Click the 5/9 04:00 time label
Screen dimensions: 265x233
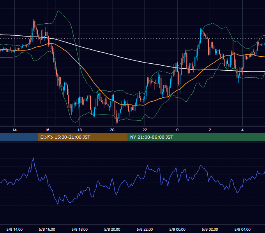[x=242, y=229]
